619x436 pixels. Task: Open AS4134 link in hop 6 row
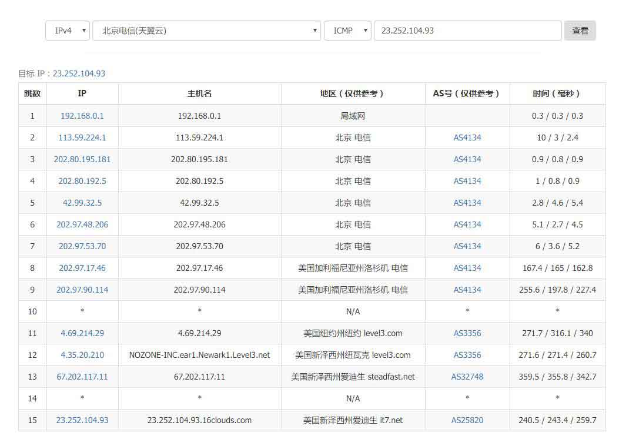coord(467,224)
